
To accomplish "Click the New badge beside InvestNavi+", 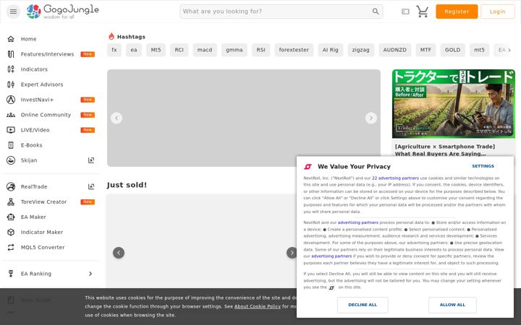I will 88,100.
